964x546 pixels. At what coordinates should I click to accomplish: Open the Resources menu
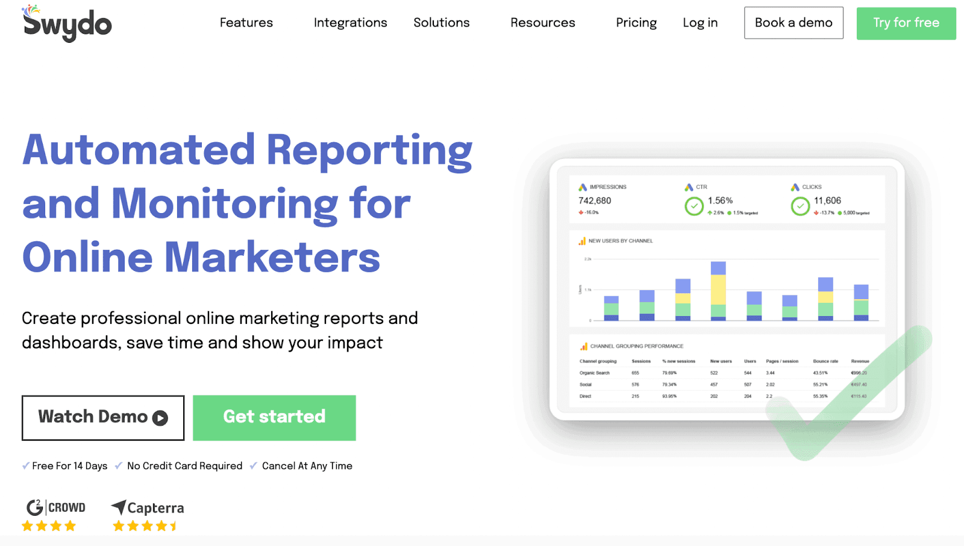pos(543,23)
